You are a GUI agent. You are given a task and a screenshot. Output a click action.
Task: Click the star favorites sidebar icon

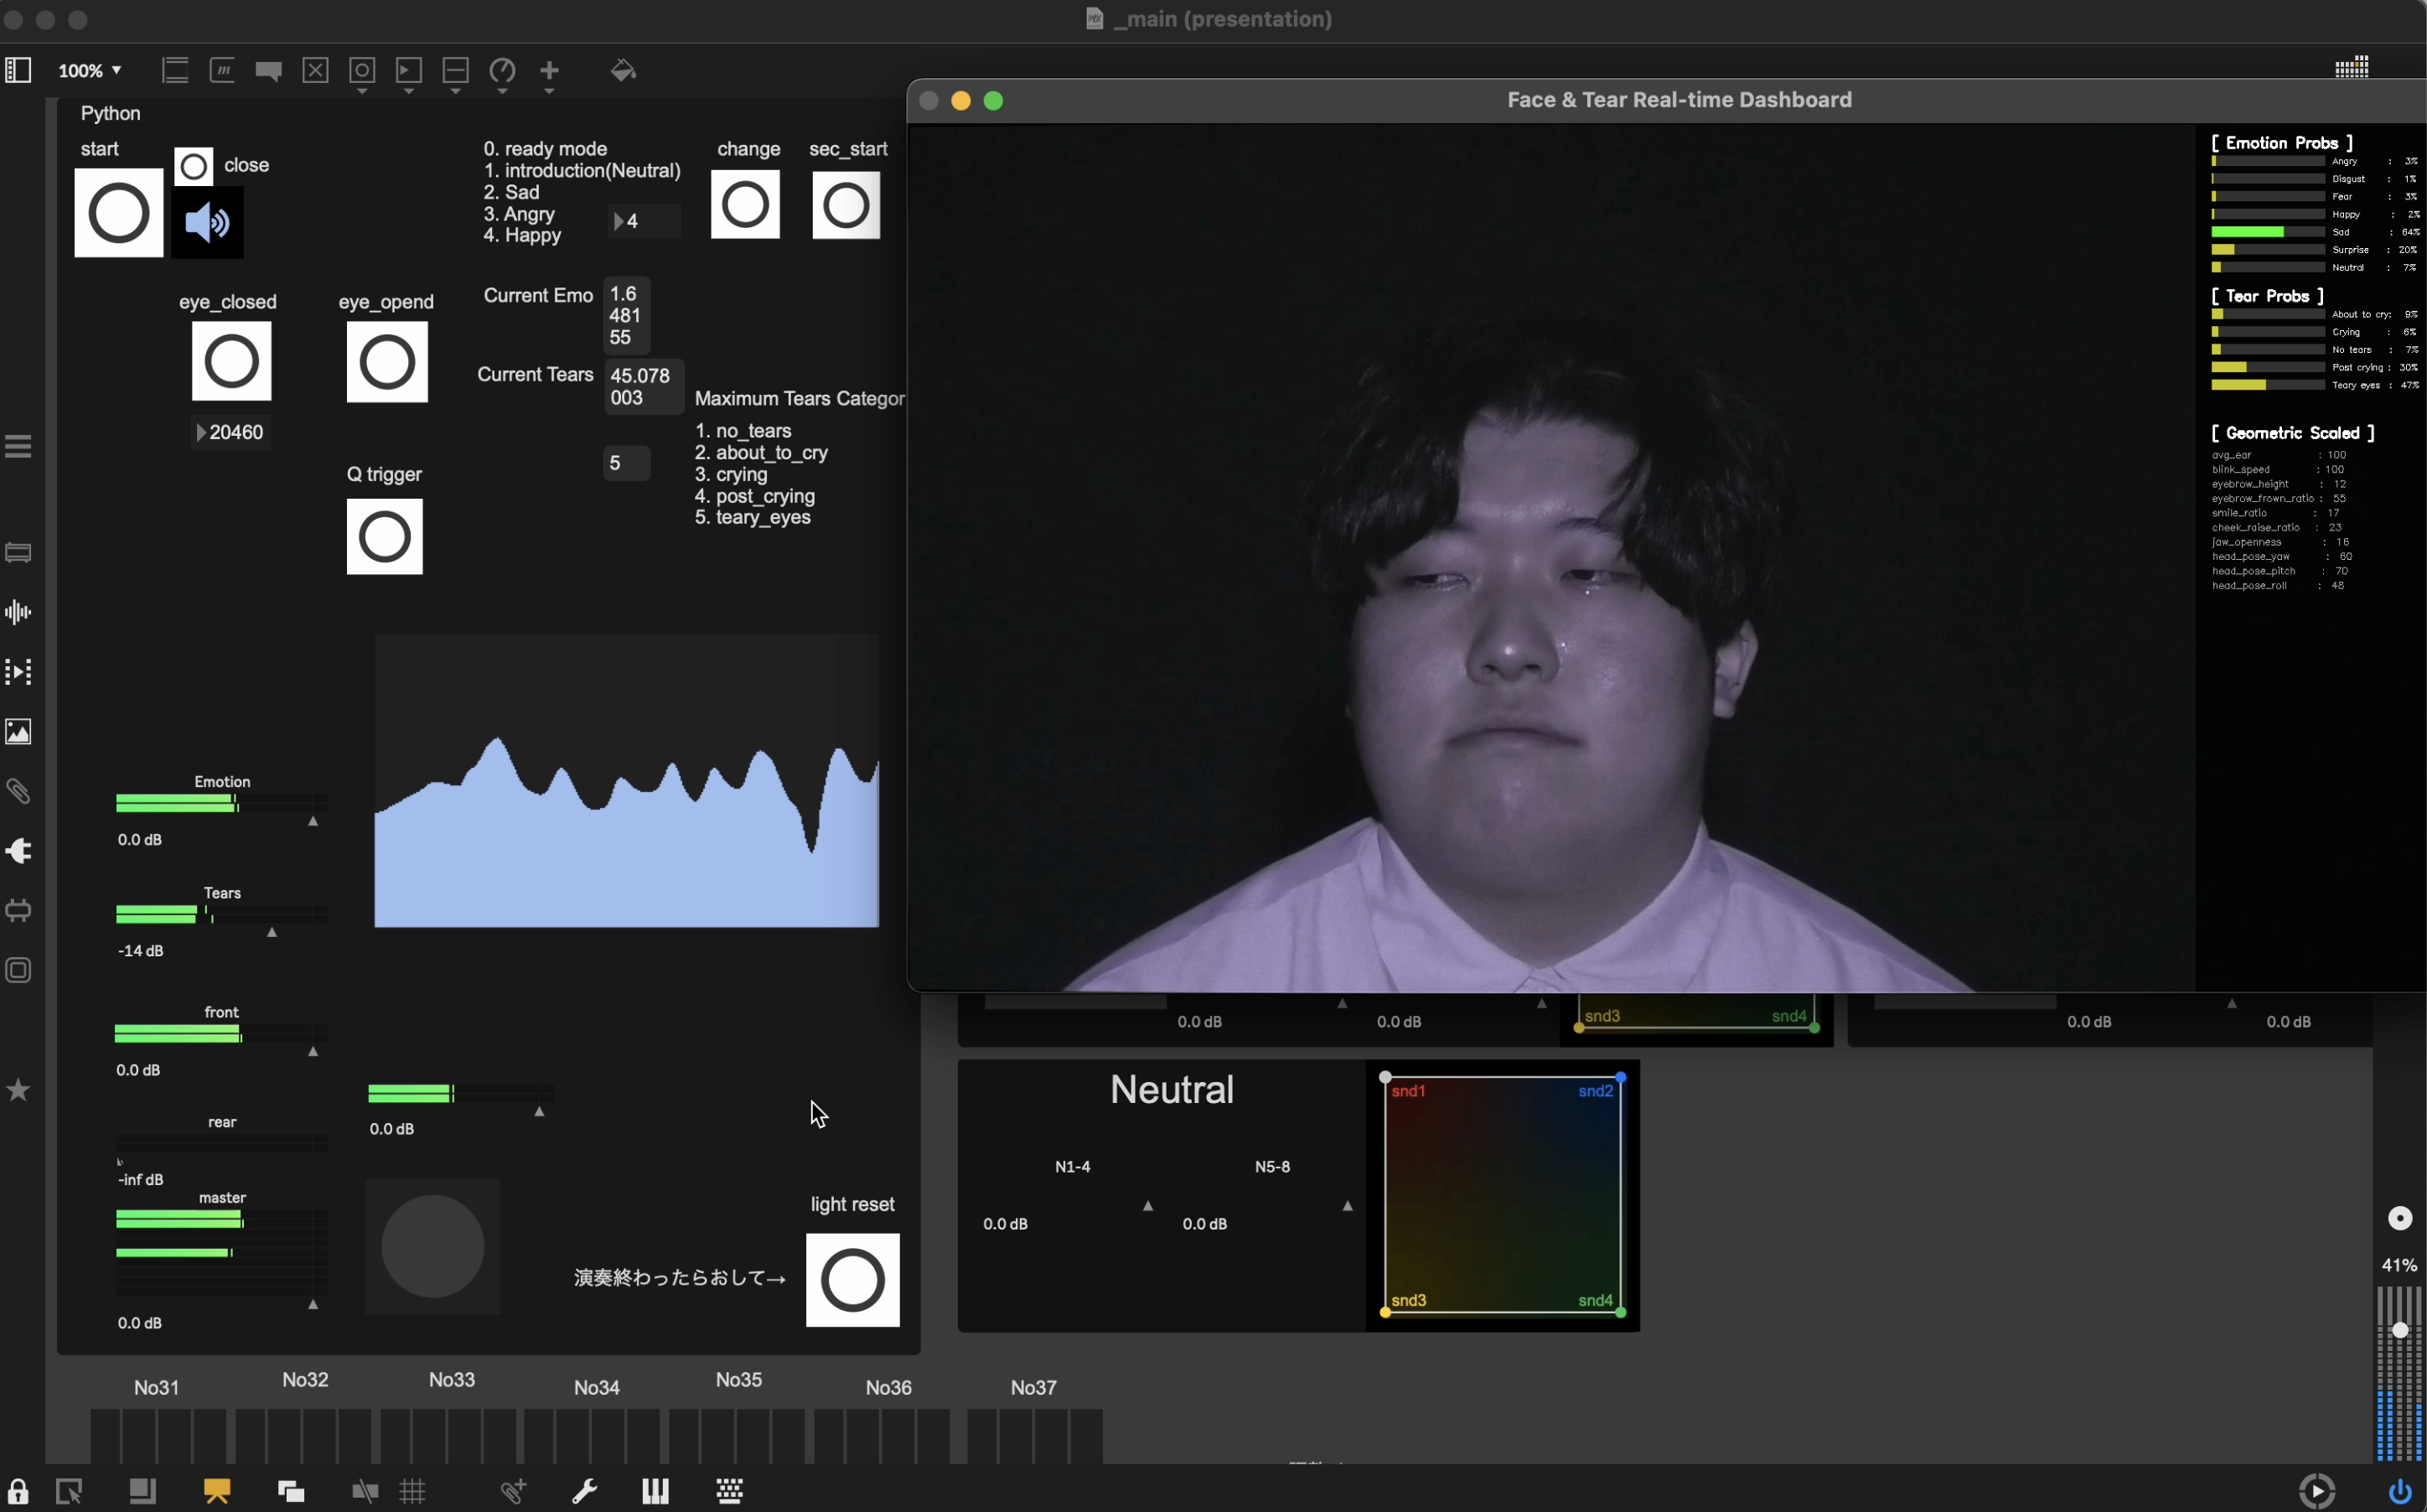point(18,1090)
